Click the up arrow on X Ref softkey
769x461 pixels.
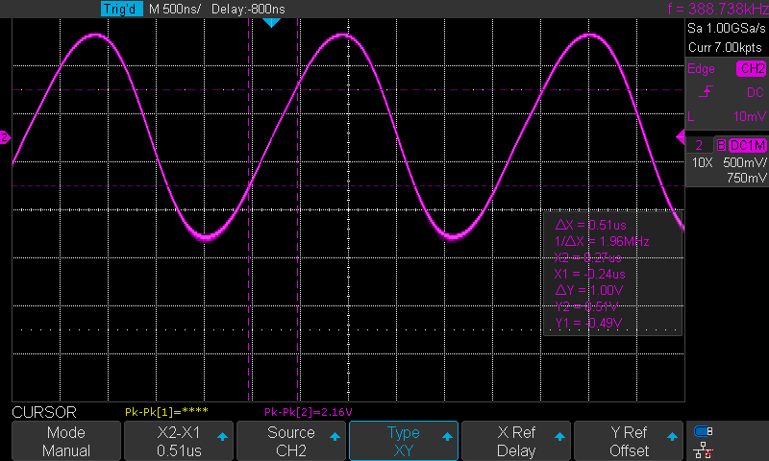pyautogui.click(x=559, y=436)
